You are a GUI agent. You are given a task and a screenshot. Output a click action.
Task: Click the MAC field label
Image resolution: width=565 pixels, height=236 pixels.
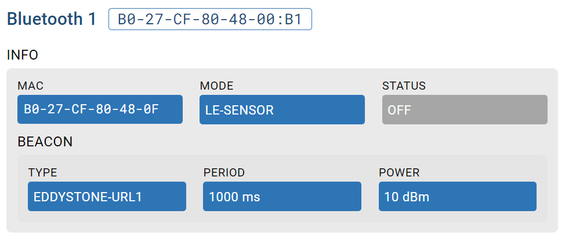[30, 86]
